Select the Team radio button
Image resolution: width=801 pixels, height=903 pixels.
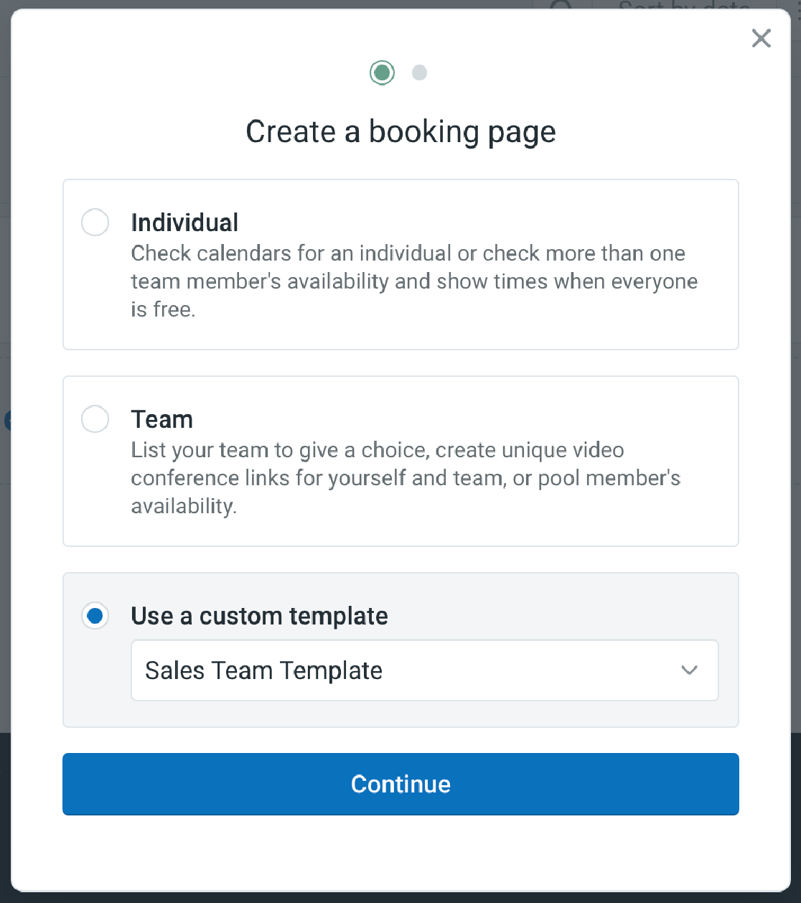click(x=94, y=419)
